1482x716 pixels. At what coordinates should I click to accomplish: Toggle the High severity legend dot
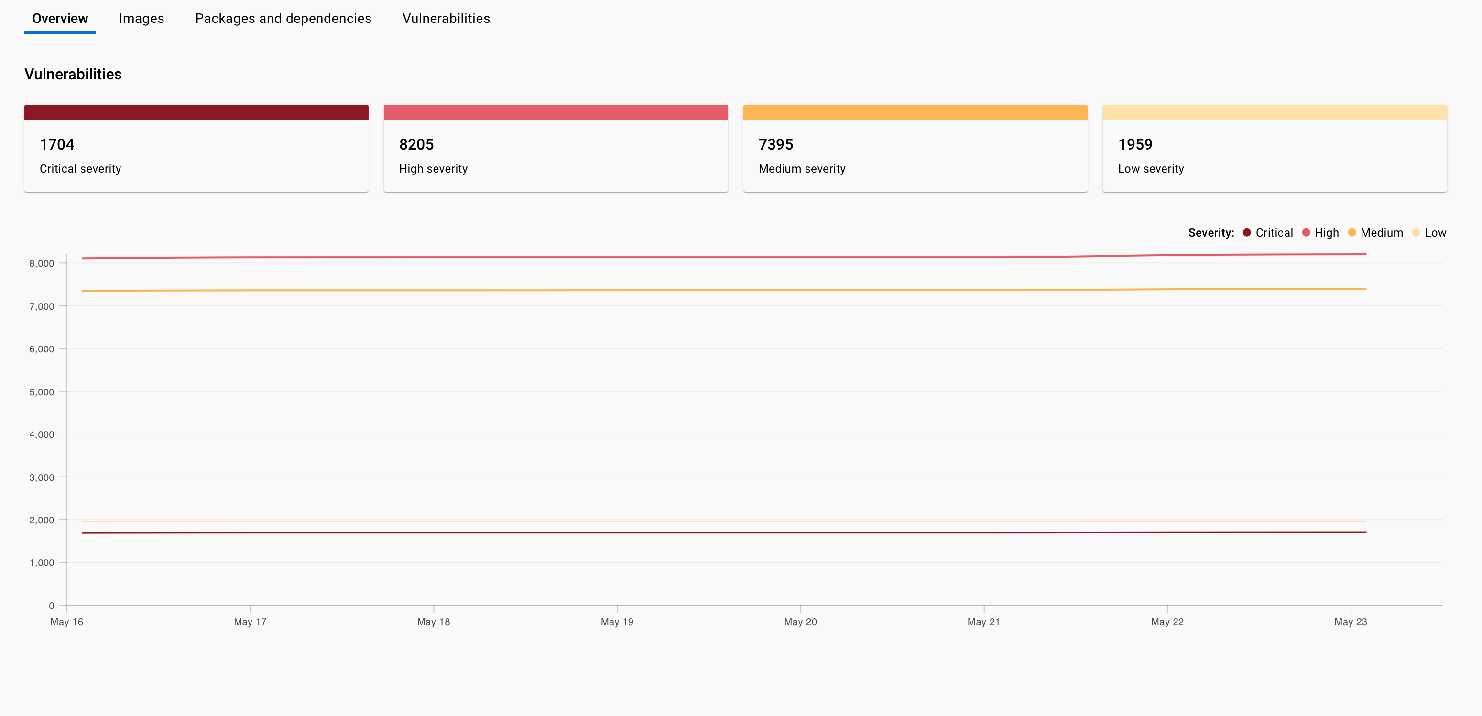1306,233
